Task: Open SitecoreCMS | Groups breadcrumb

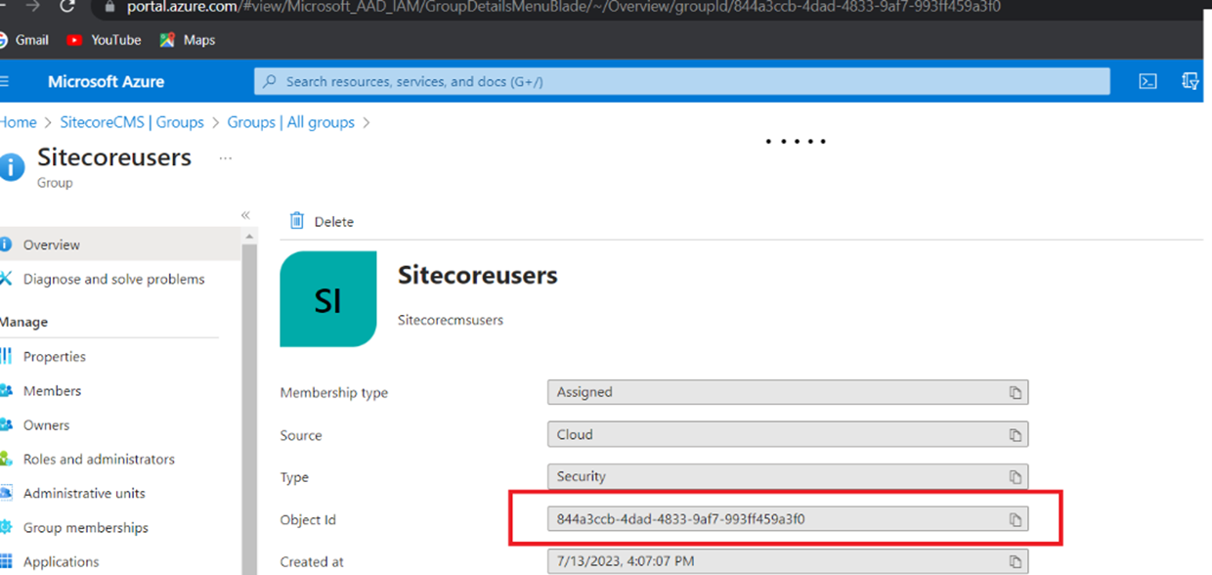Action: [132, 122]
